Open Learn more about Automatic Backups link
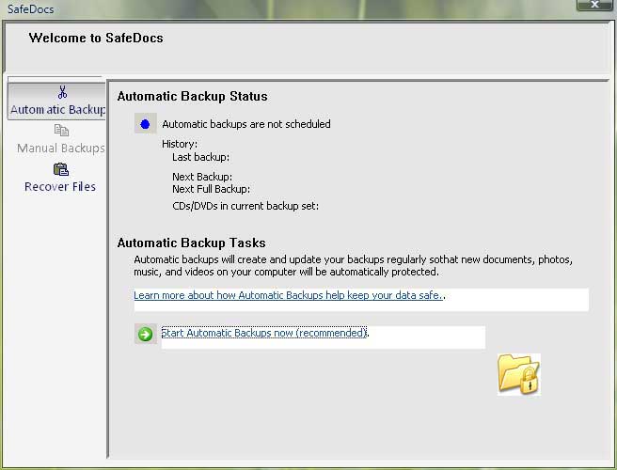617x470 pixels. pos(289,295)
